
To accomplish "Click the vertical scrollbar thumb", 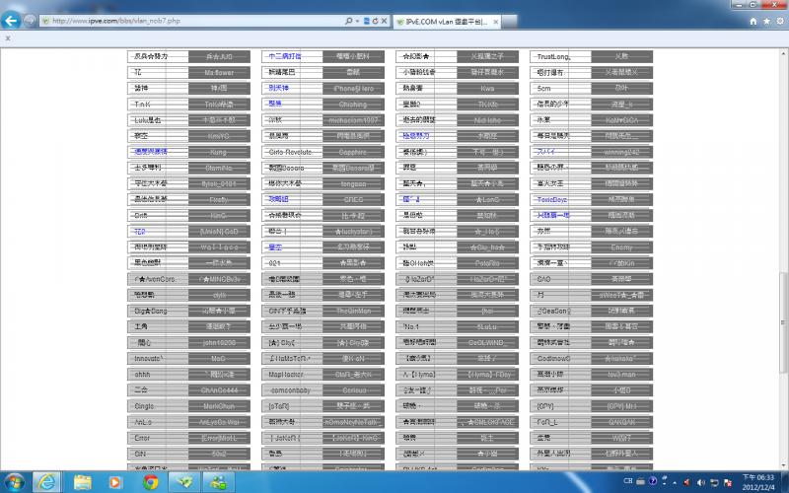I will 783,322.
